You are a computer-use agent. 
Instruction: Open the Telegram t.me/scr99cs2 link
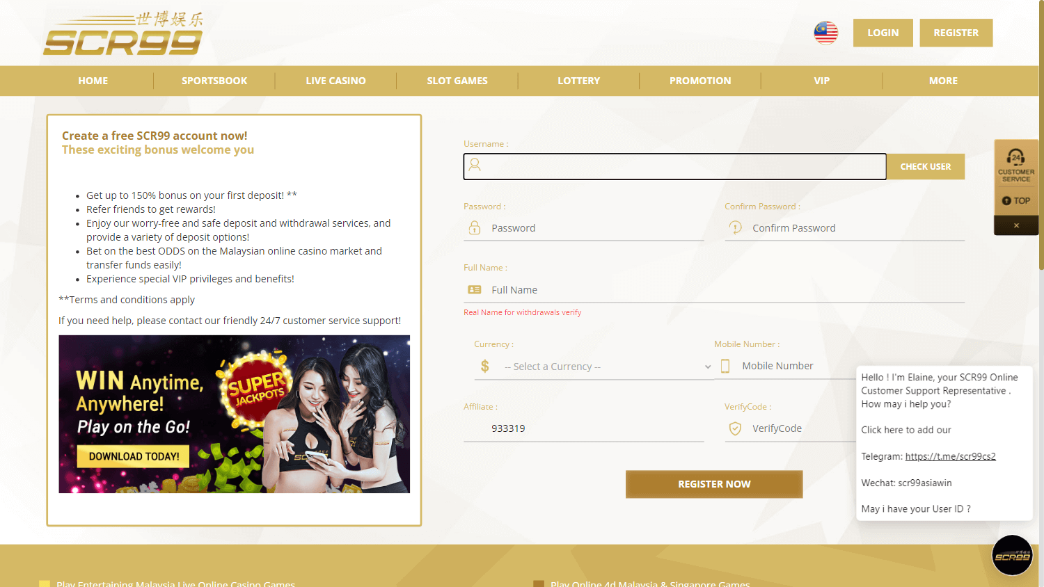(951, 456)
